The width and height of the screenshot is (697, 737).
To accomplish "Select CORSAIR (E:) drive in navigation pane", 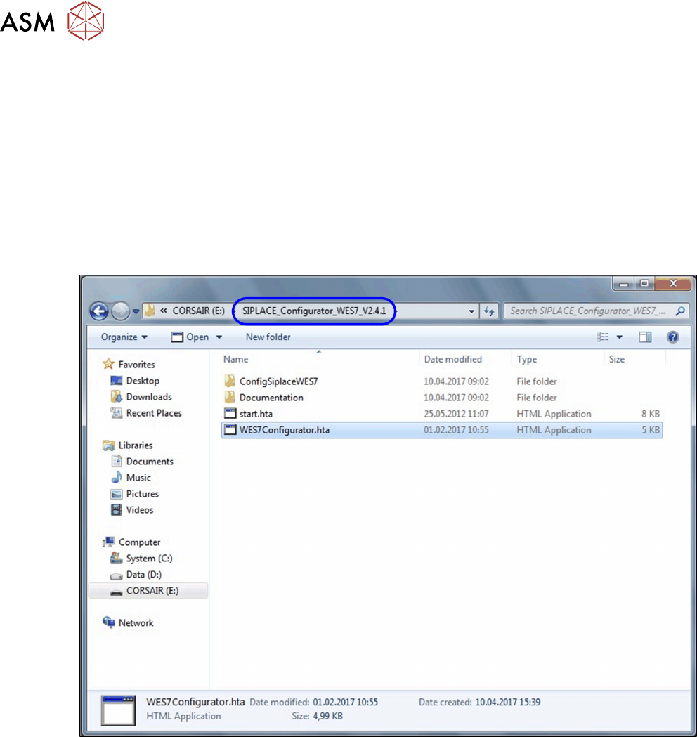I will tap(148, 591).
